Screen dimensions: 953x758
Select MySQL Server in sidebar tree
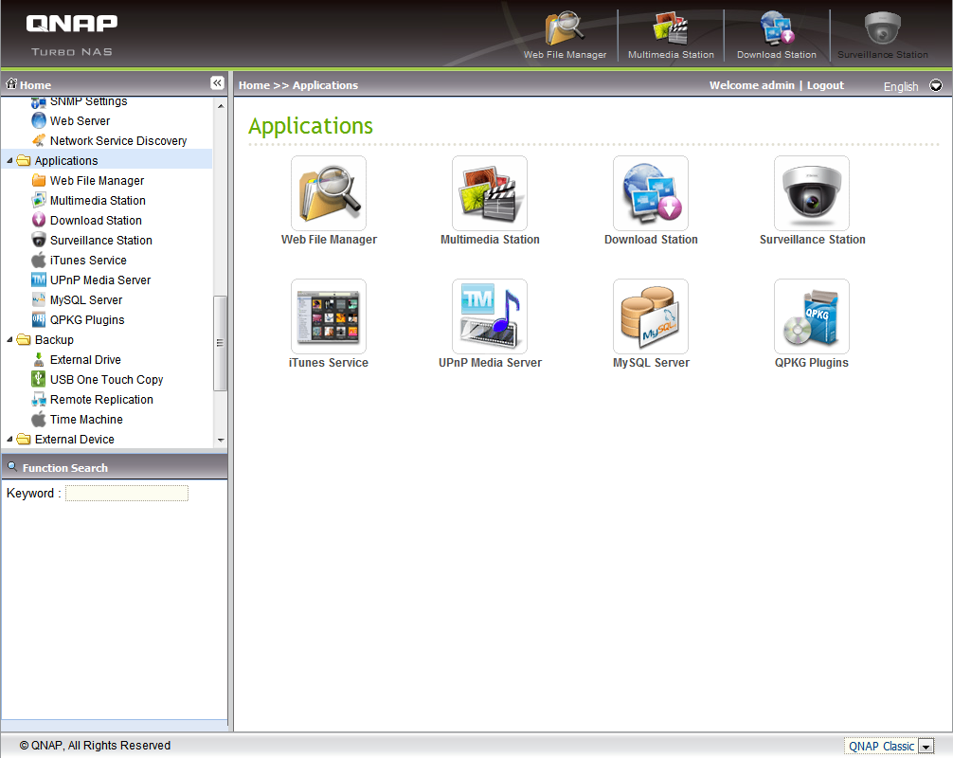(x=86, y=300)
